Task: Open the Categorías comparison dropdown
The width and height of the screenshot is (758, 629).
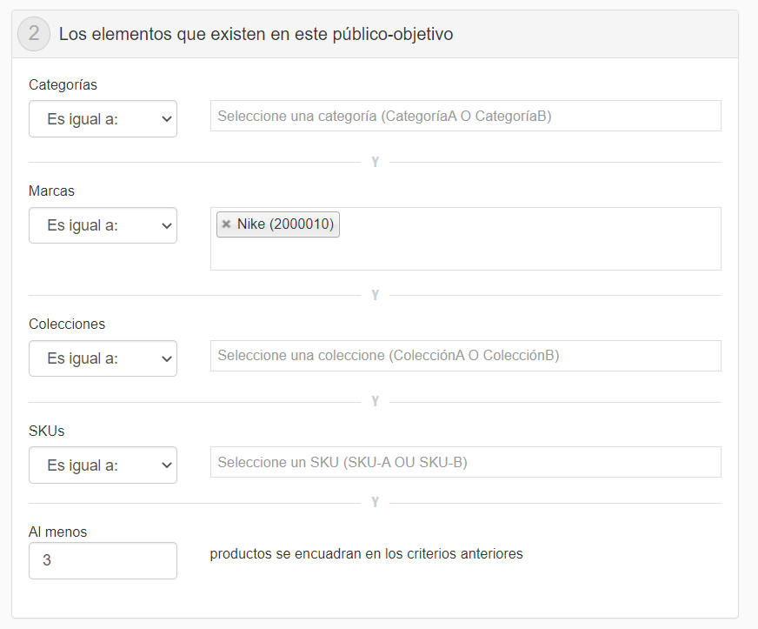Action: click(x=102, y=118)
